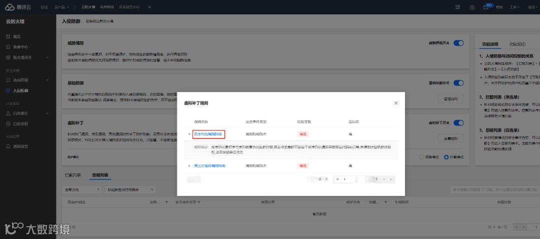Select the 拦截模式 radio button

coord(446,157)
